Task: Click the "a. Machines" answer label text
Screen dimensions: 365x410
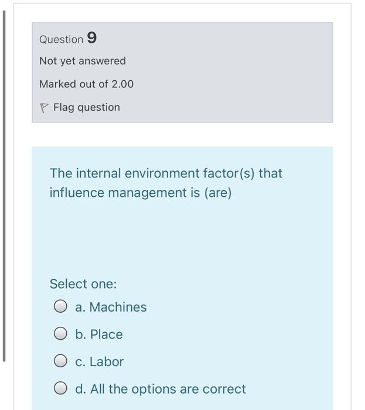Action: click(x=111, y=307)
